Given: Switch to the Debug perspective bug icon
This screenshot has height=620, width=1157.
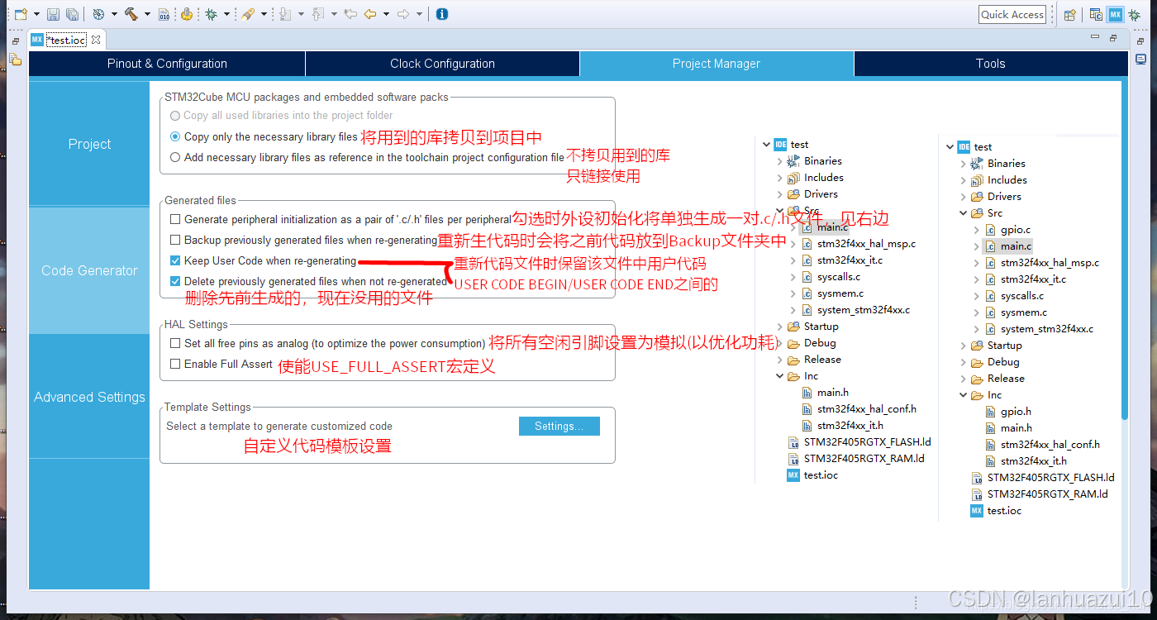Looking at the screenshot, I should tap(1136, 14).
